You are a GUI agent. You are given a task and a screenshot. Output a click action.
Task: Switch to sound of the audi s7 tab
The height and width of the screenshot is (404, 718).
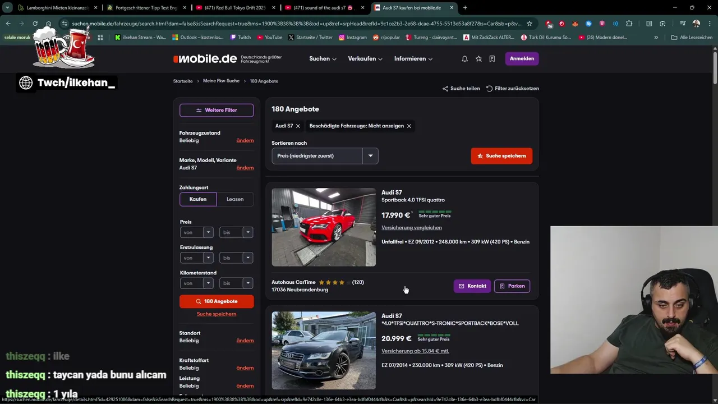coord(323,8)
